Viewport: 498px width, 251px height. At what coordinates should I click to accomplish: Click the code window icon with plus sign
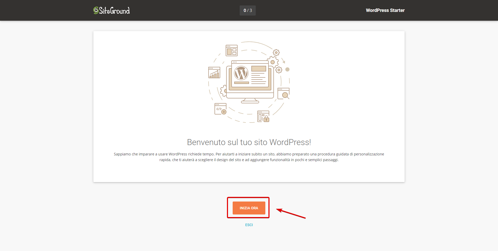(x=220, y=109)
